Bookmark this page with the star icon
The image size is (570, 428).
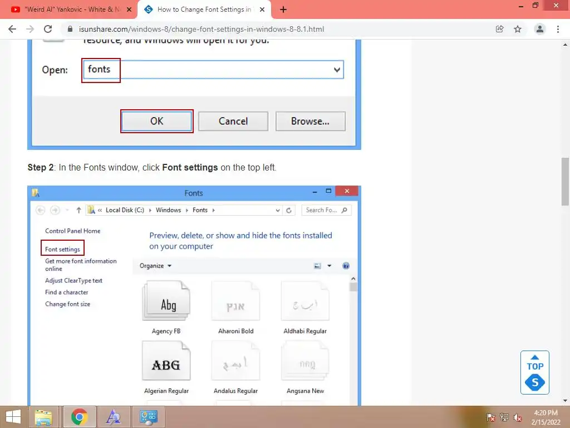click(x=518, y=29)
